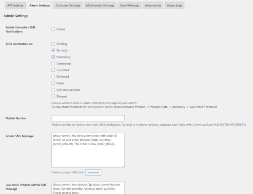Image resolution: width=253 pixels, height=194 pixels.
Task: Open the Send Message tab
Action: 129,5
